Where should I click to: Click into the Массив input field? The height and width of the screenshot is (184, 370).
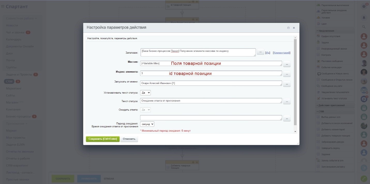(x=211, y=63)
